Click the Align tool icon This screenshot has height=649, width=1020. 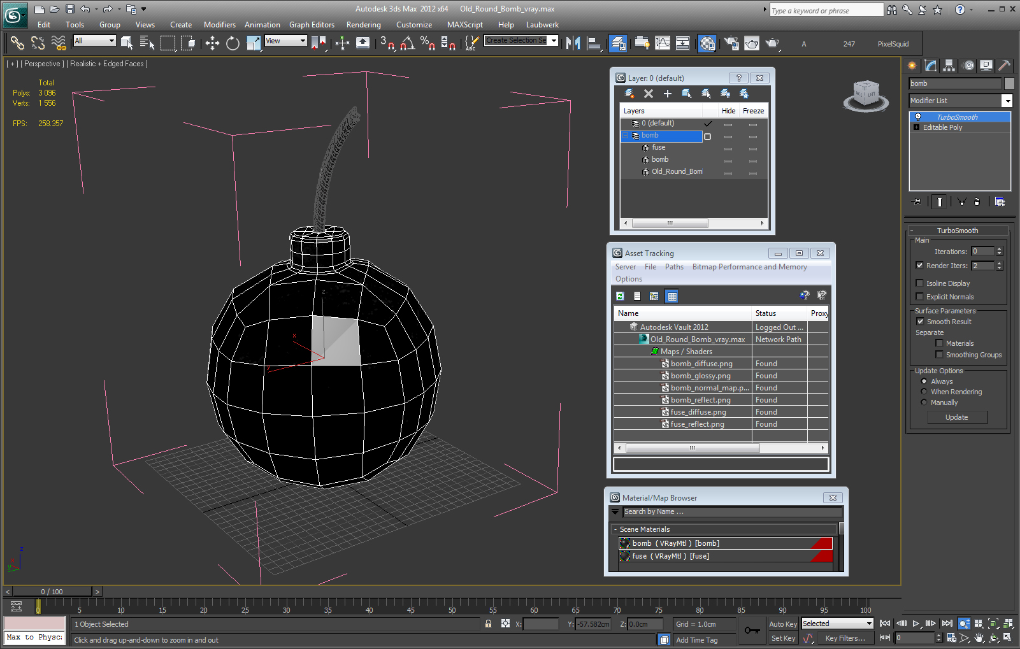(594, 43)
